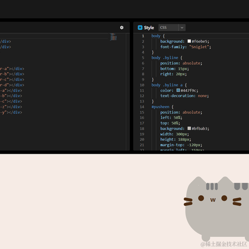The height and width of the screenshot is (249, 249).
Task: Click the 'text-decoration: none' line
Action: (x=185, y=96)
